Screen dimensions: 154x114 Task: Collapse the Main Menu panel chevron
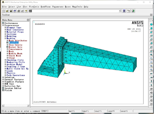coord(28,20)
